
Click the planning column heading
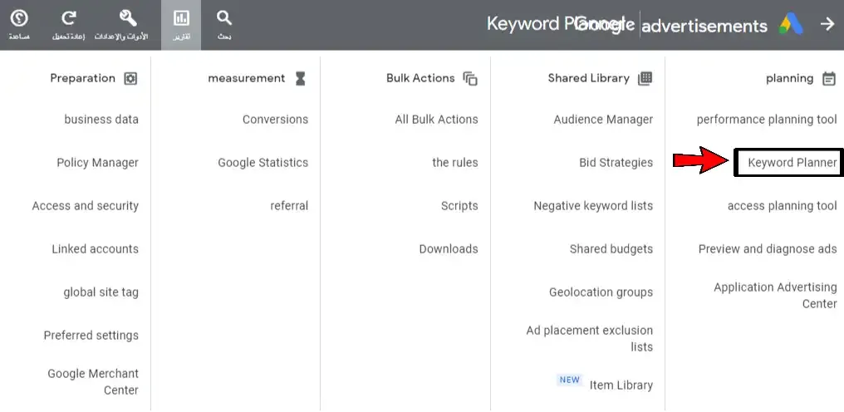(x=790, y=79)
